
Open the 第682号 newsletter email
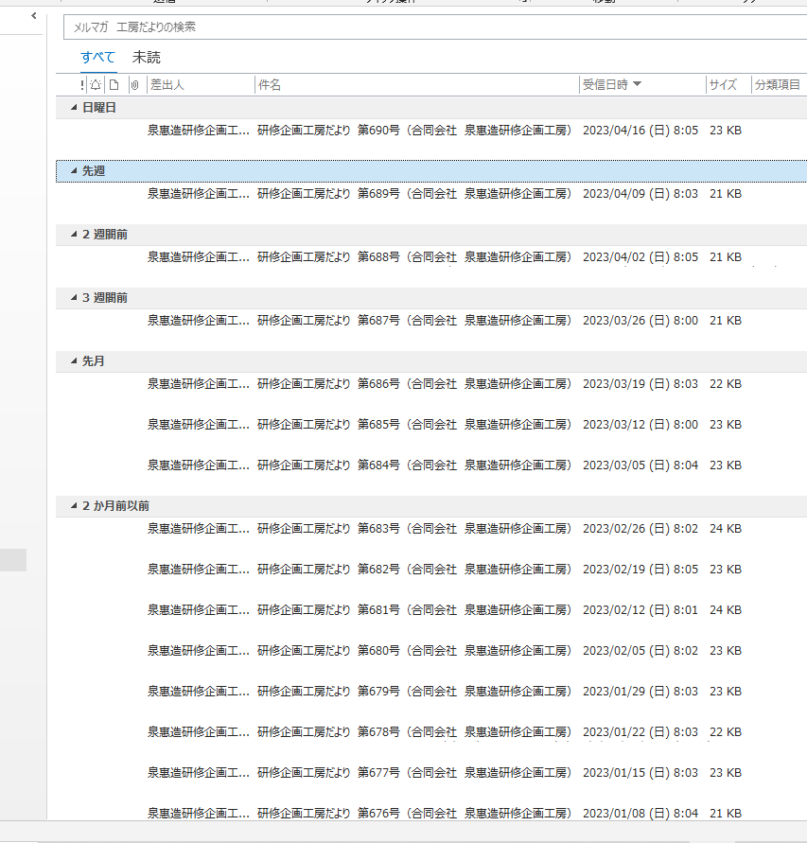tap(431, 570)
